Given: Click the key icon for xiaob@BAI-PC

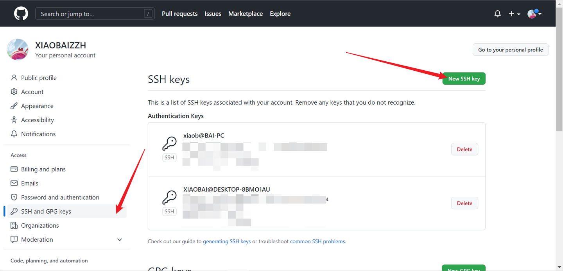Looking at the screenshot, I should pyautogui.click(x=169, y=144).
